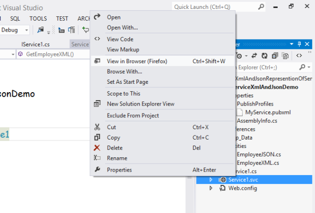Click the MyService.pubxml file icon
Screen dimensions: 315x213
pos(240,112)
